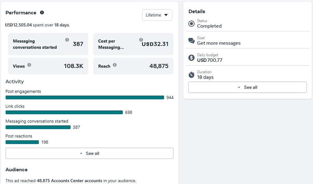The width and height of the screenshot is (313, 184).
Task: Click info icon on Messaging conversations started card
Action: click(67, 40)
